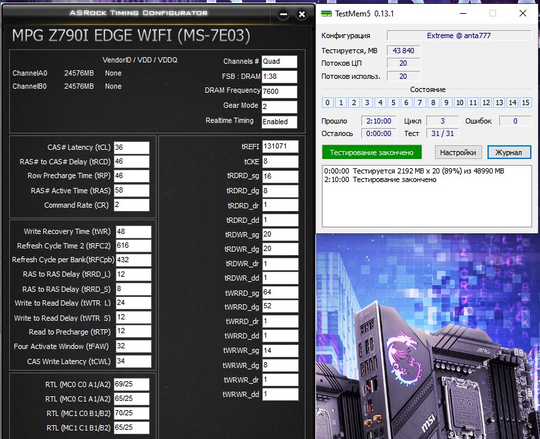Click the tRRD_S value field
This screenshot has width=540, height=439.
point(133,289)
